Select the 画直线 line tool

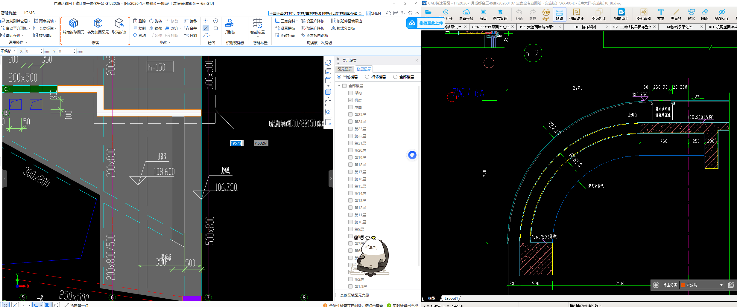pyautogui.click(x=676, y=13)
